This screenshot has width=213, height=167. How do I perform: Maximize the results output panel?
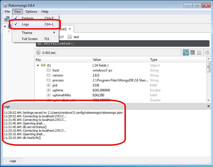coord(207,52)
